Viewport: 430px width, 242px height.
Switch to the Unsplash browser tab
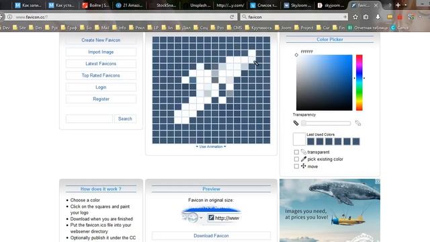[x=197, y=5]
